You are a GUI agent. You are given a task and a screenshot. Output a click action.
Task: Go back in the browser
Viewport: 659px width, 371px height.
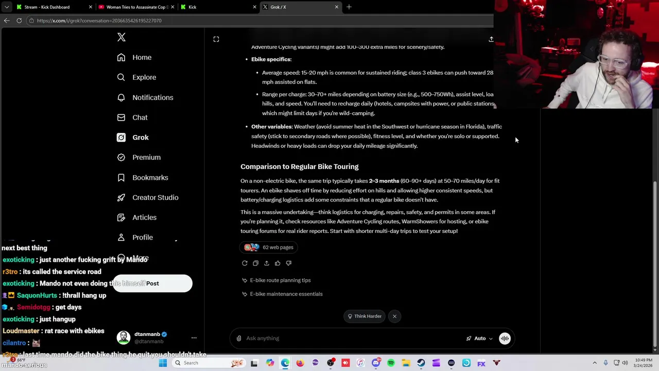pos(7,21)
